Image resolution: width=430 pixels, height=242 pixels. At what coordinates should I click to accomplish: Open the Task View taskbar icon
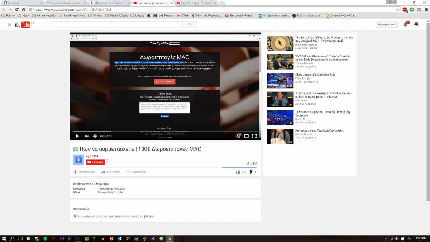20,238
